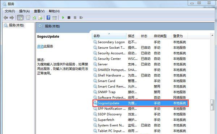
Task: Click the Export List toolbar icon
Action: coord(40,18)
